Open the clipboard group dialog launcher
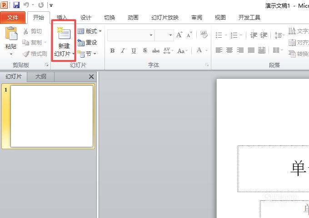The image size is (309, 218). (46, 64)
